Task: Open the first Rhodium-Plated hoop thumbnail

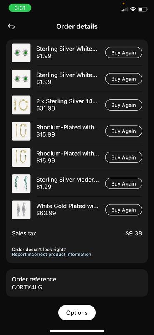Action: 21,131
